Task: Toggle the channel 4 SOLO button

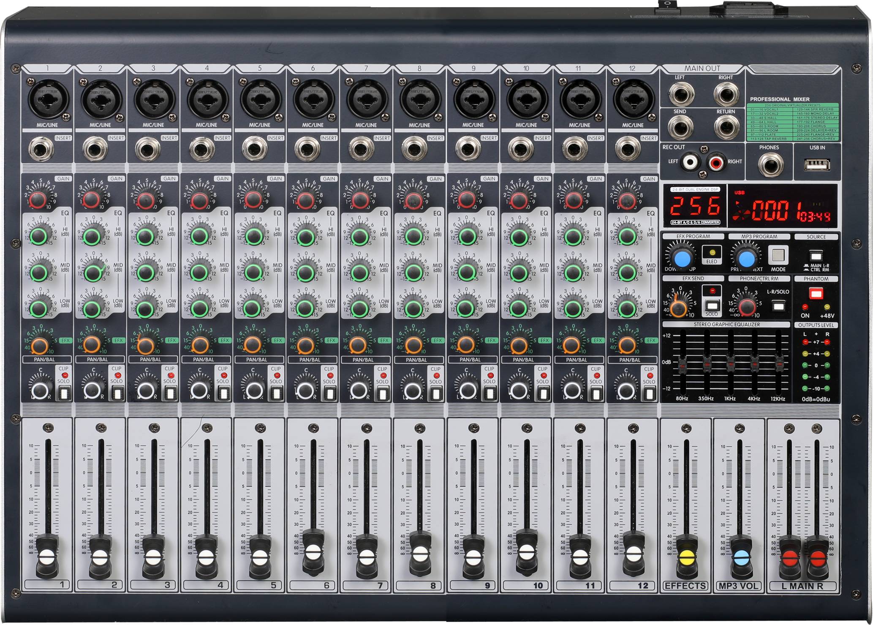Action: (223, 394)
